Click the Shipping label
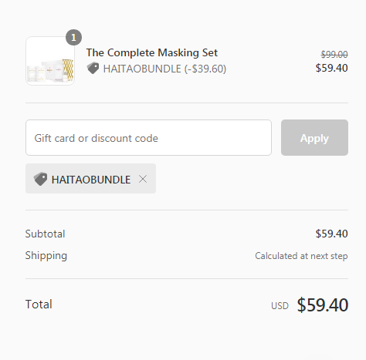 46,256
